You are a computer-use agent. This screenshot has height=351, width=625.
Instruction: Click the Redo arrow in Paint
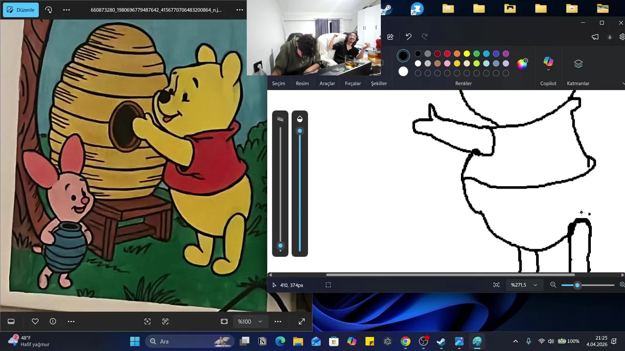[424, 37]
